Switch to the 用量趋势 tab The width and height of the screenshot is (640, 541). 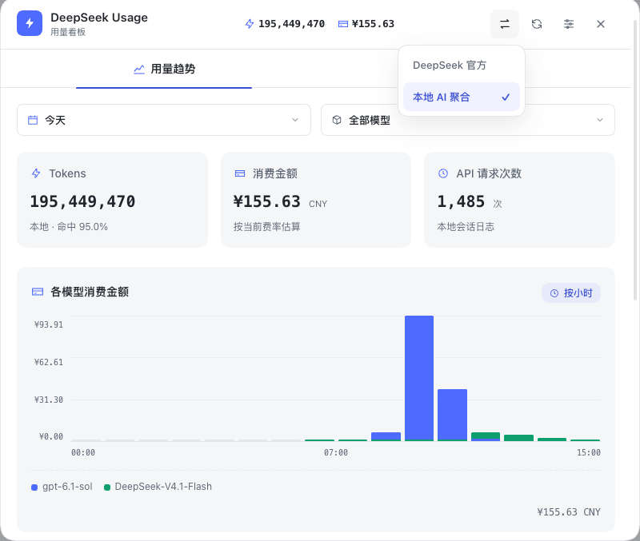click(x=164, y=69)
